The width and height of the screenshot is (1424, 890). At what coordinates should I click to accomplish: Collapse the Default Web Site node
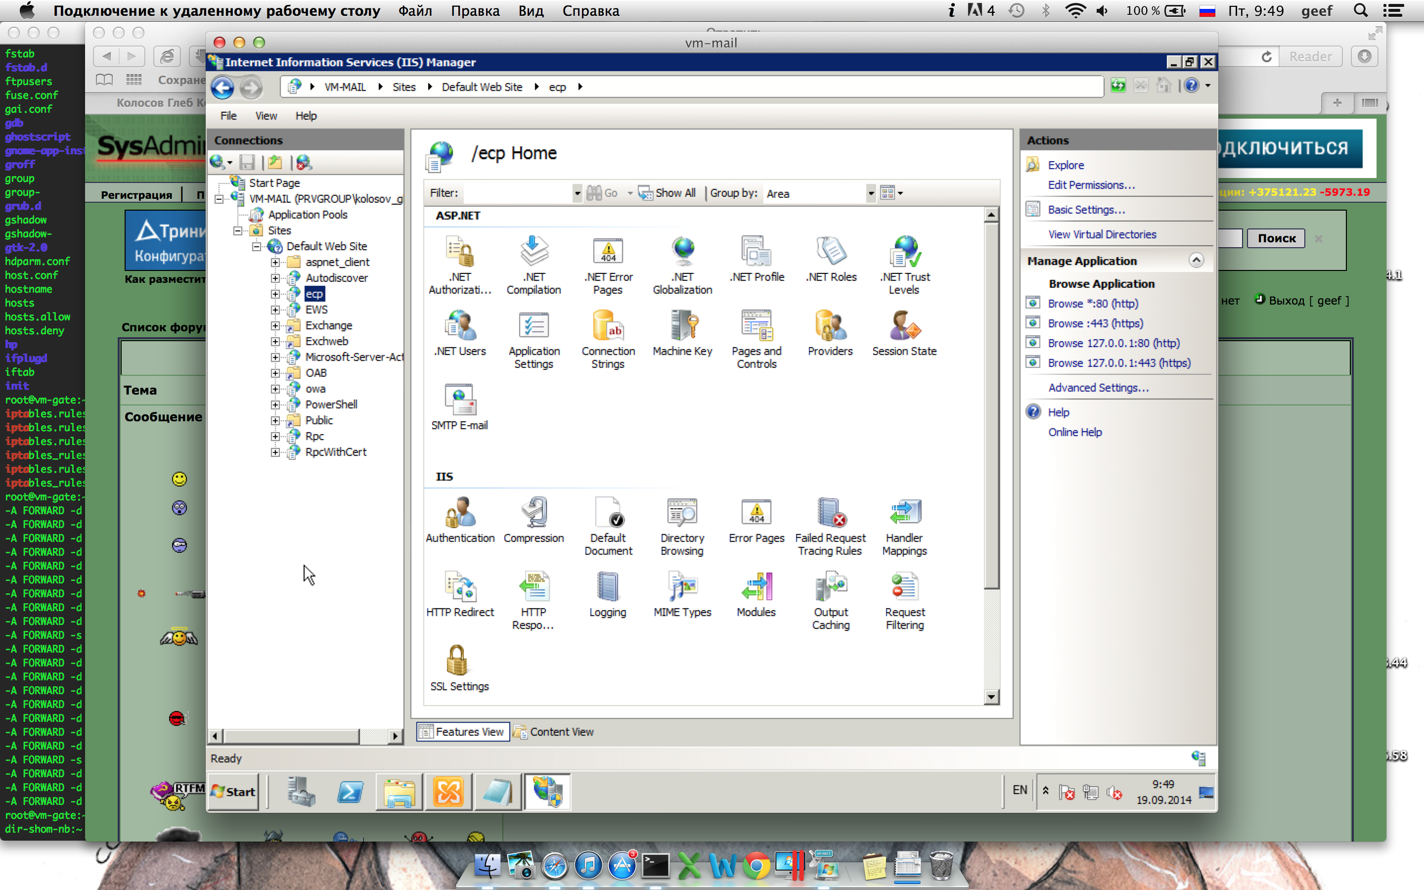pyautogui.click(x=257, y=246)
